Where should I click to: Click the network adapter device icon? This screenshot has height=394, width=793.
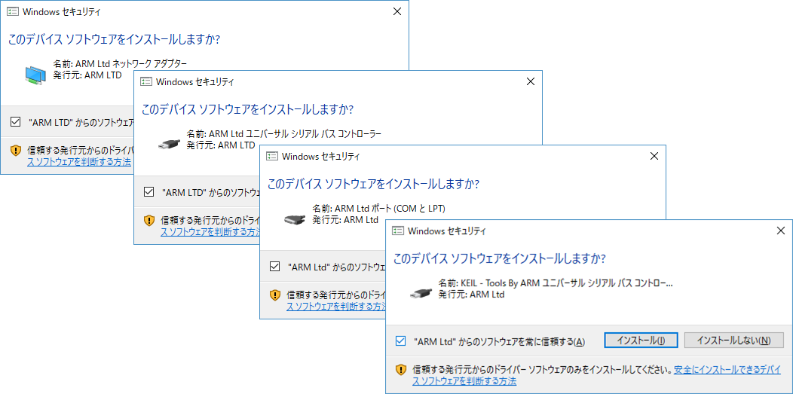(36, 75)
